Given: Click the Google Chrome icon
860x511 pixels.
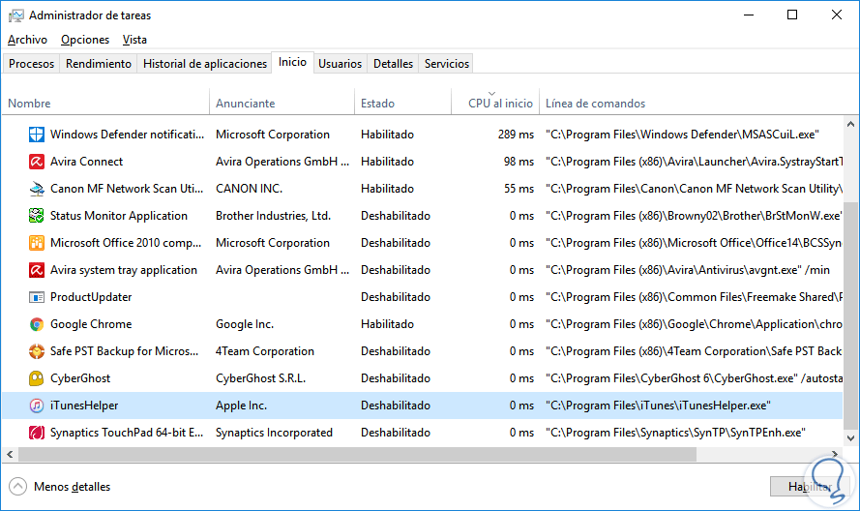Looking at the screenshot, I should click(x=37, y=324).
